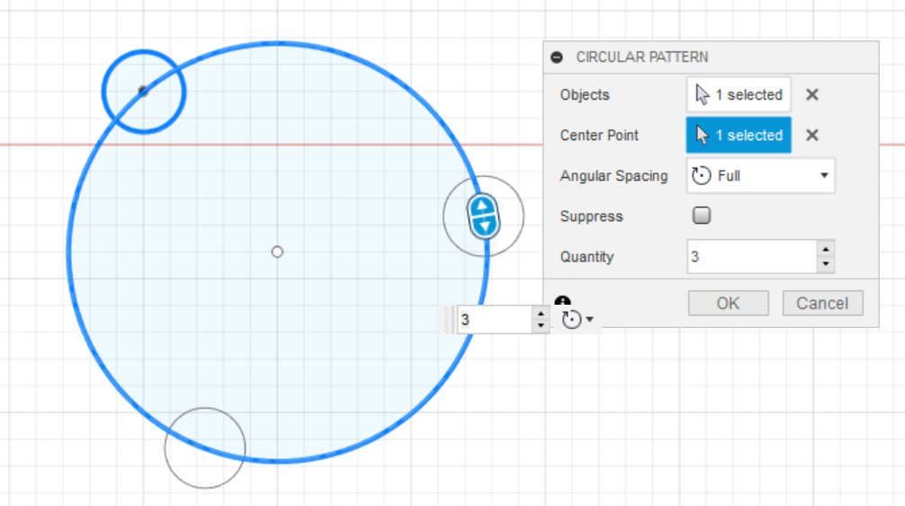
Task: Open the Angular Spacing dropdown
Action: [761, 175]
